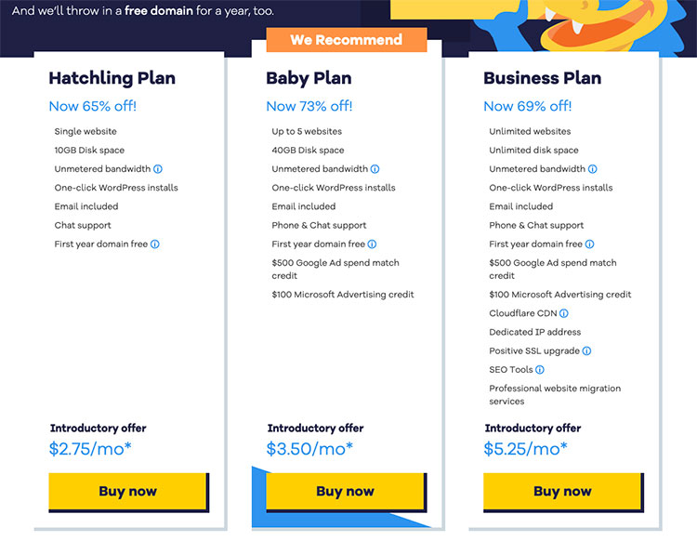697x541 pixels.
Task: Click the Now 73% off! text
Action: tap(309, 106)
